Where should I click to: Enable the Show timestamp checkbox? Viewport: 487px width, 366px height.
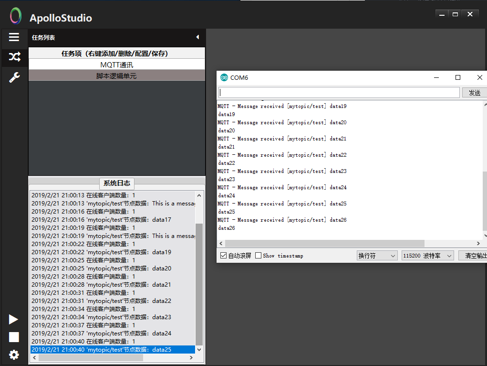point(258,256)
